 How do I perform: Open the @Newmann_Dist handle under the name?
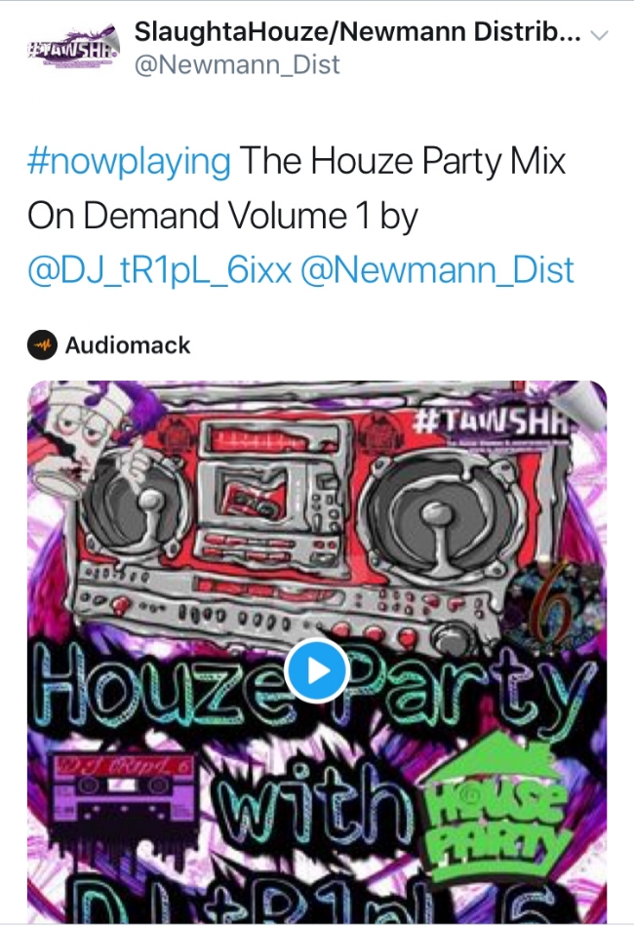pyautogui.click(x=237, y=64)
